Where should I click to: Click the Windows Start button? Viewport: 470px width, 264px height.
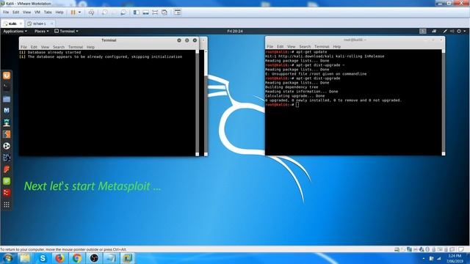(x=8, y=258)
